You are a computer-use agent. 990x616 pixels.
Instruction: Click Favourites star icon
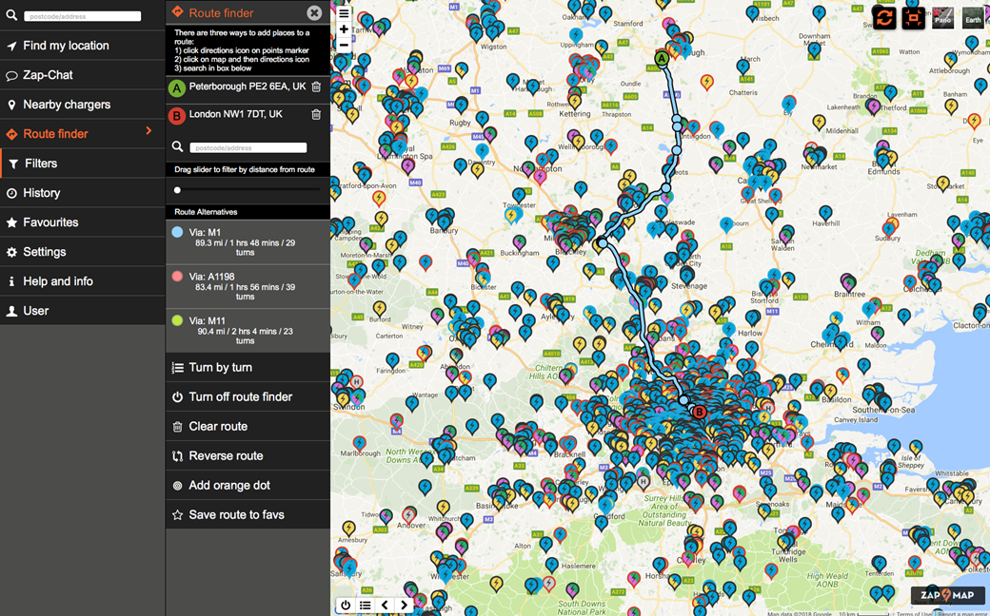11,222
